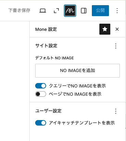Click the Mone 設定 panel title
This screenshot has height=141, width=126.
pos(46,29)
